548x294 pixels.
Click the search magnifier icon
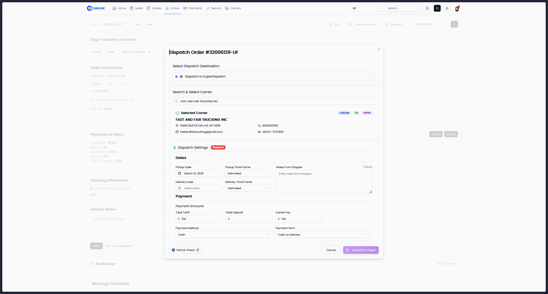click(x=427, y=8)
